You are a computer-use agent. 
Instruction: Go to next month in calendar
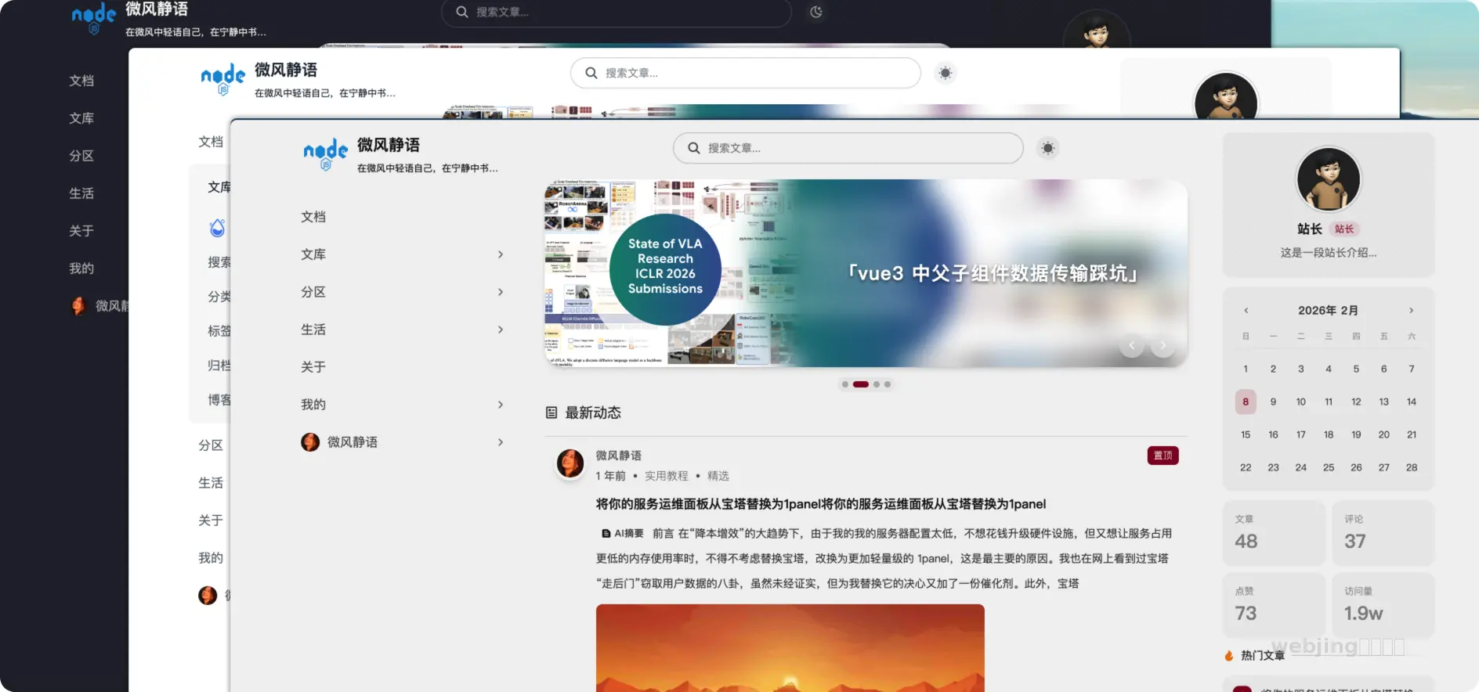pos(1412,311)
